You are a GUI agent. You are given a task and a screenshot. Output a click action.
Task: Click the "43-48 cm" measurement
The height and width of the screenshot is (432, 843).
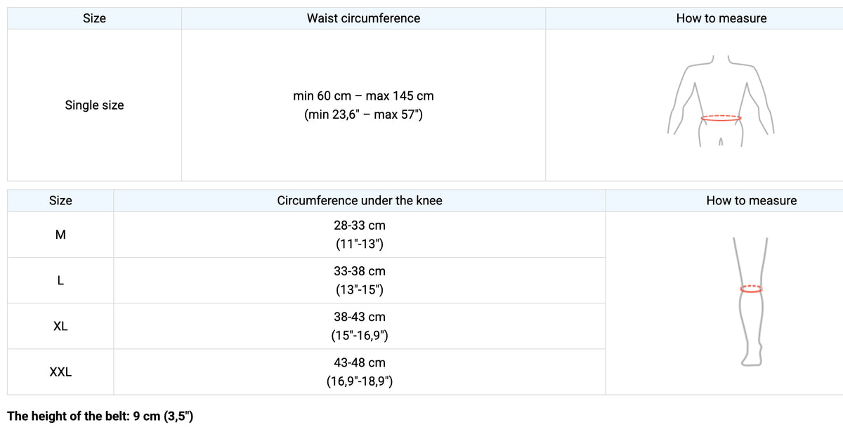[360, 363]
